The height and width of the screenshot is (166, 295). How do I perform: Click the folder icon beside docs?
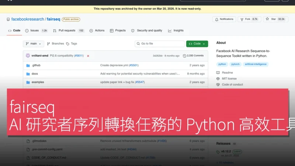pos(28,74)
